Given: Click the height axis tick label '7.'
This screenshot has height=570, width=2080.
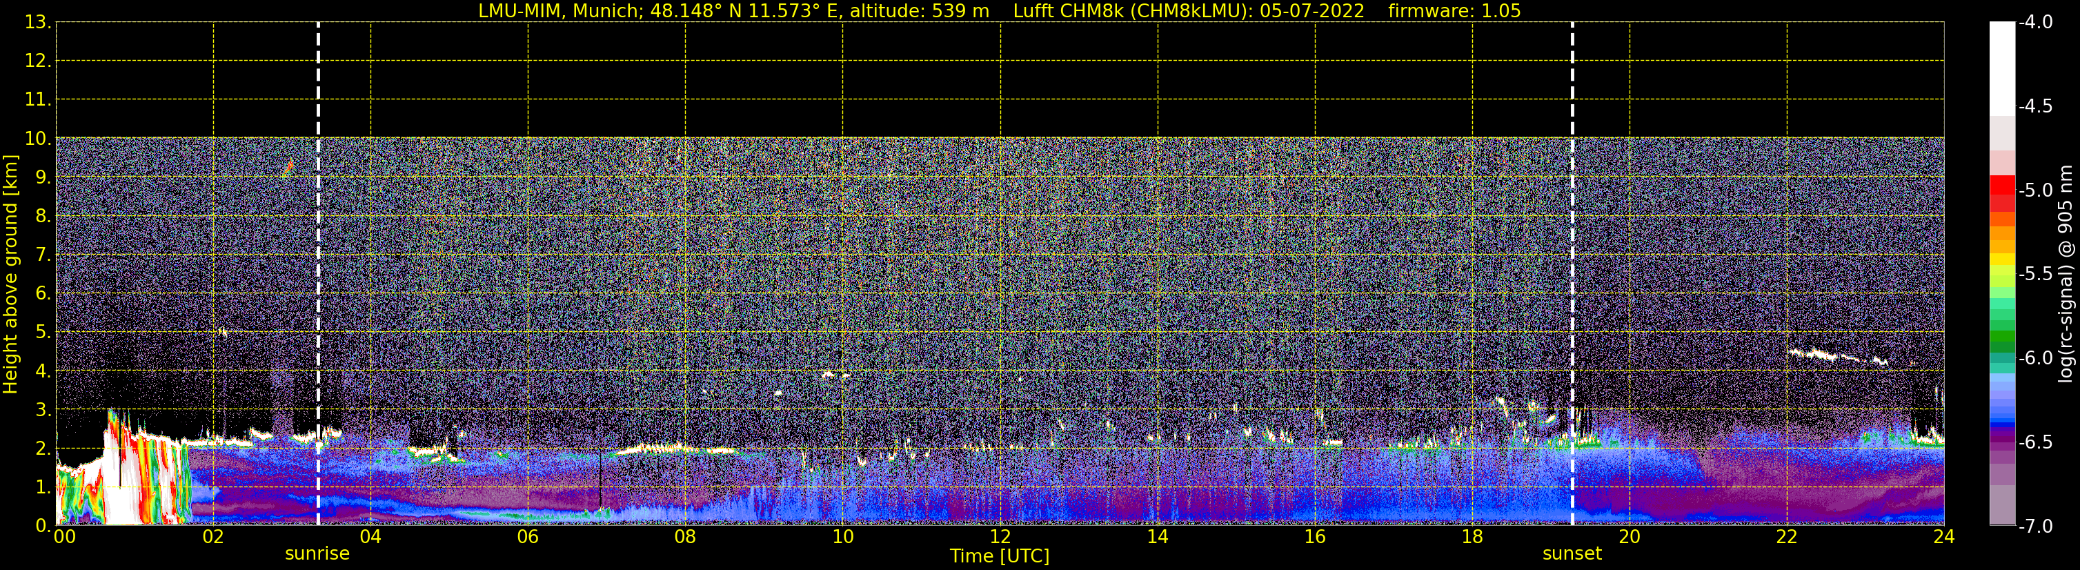Looking at the screenshot, I should coord(43,255).
